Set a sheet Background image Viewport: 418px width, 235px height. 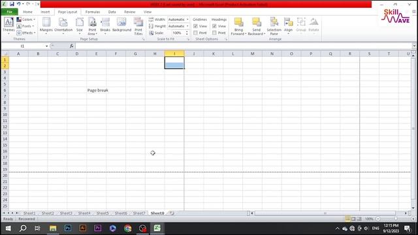(x=121, y=25)
